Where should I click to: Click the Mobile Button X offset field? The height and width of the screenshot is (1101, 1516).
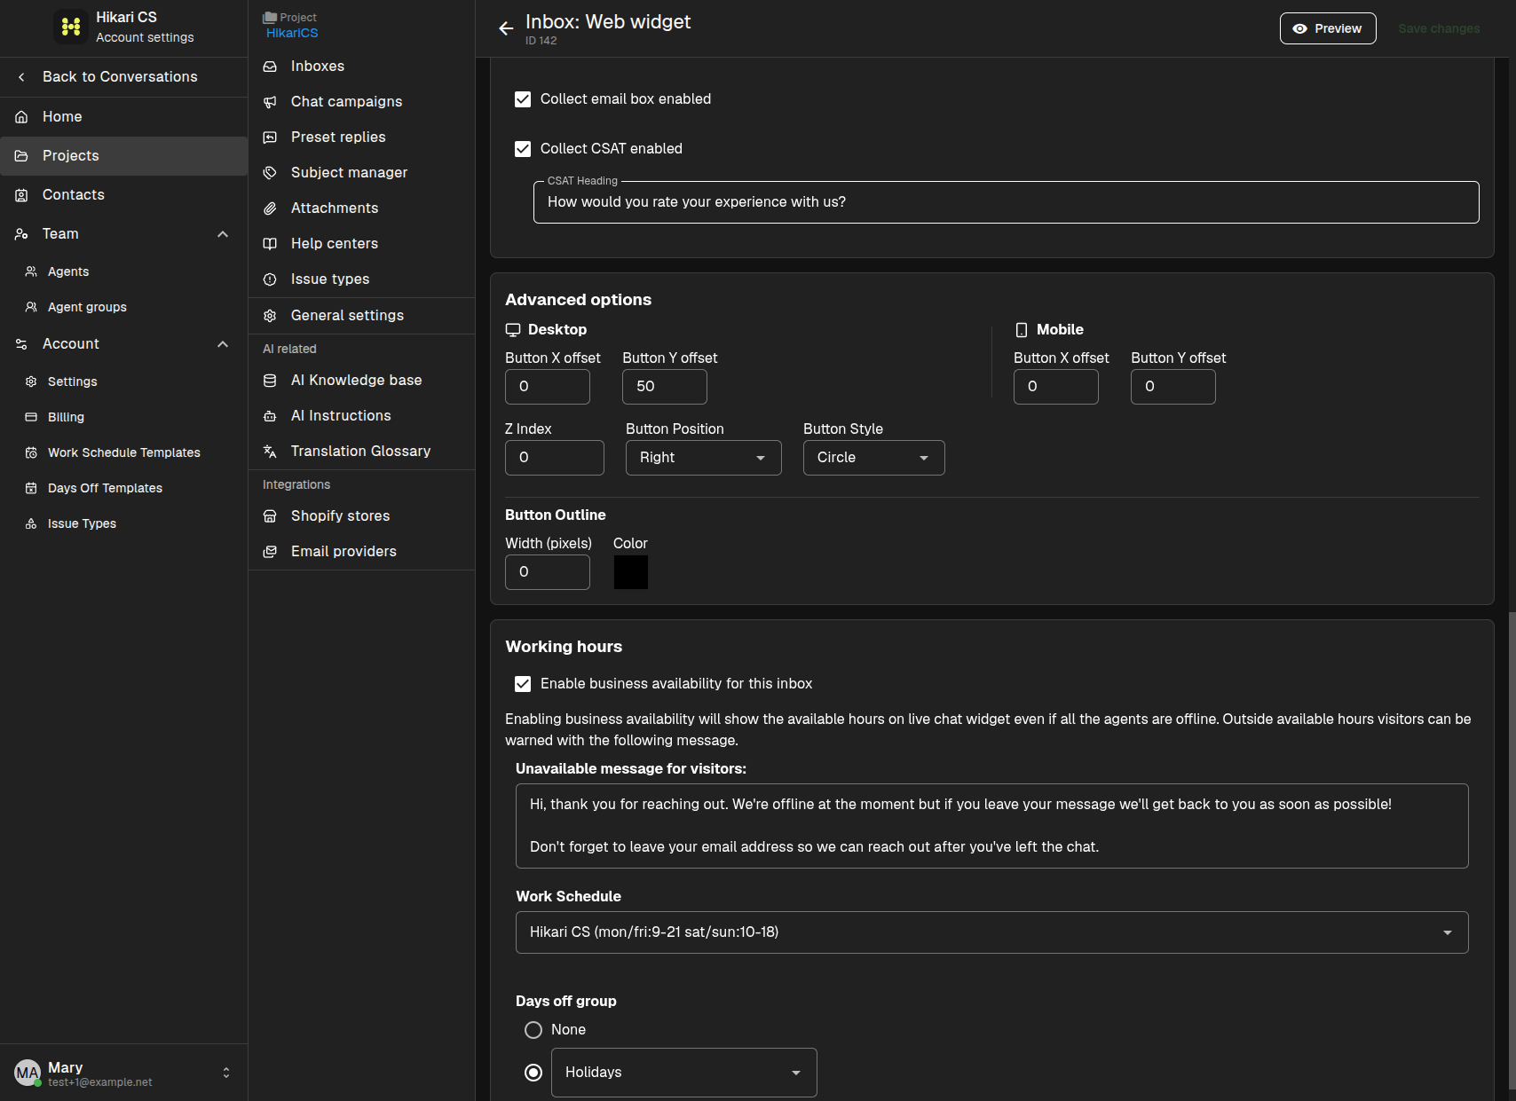(x=1056, y=387)
